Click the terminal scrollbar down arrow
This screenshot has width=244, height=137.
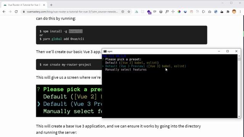click(239, 116)
